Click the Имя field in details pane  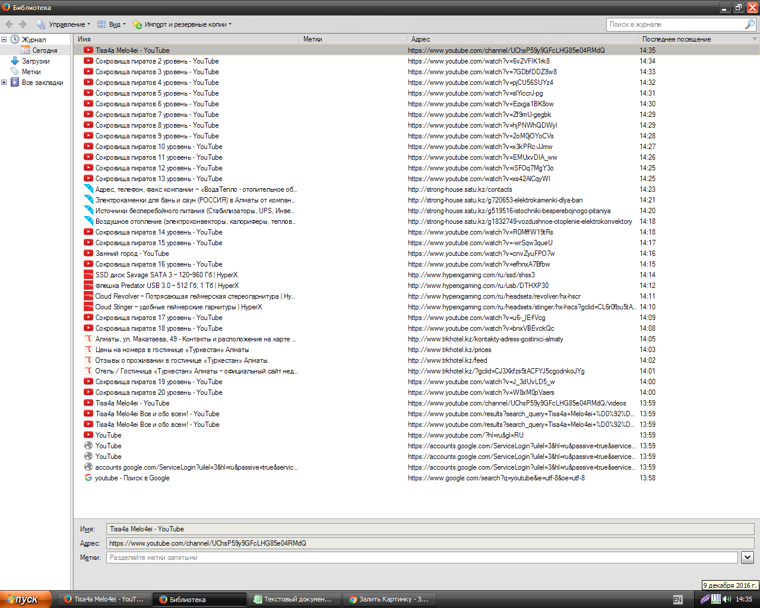[430, 529]
